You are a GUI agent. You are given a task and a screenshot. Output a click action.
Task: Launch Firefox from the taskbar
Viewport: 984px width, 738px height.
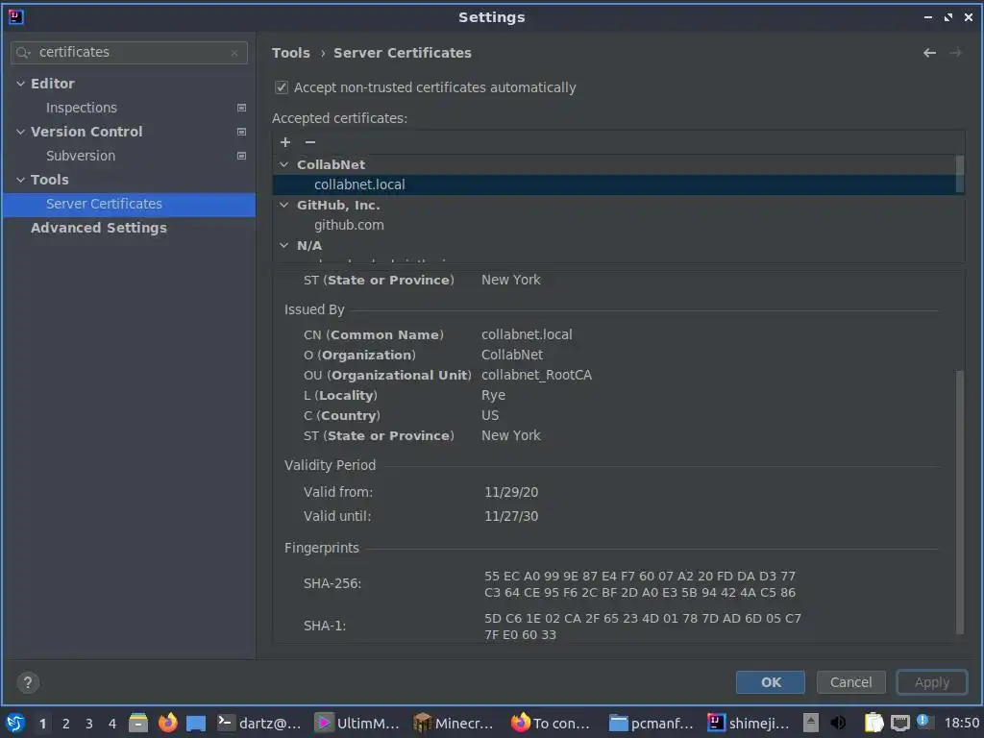tap(167, 723)
